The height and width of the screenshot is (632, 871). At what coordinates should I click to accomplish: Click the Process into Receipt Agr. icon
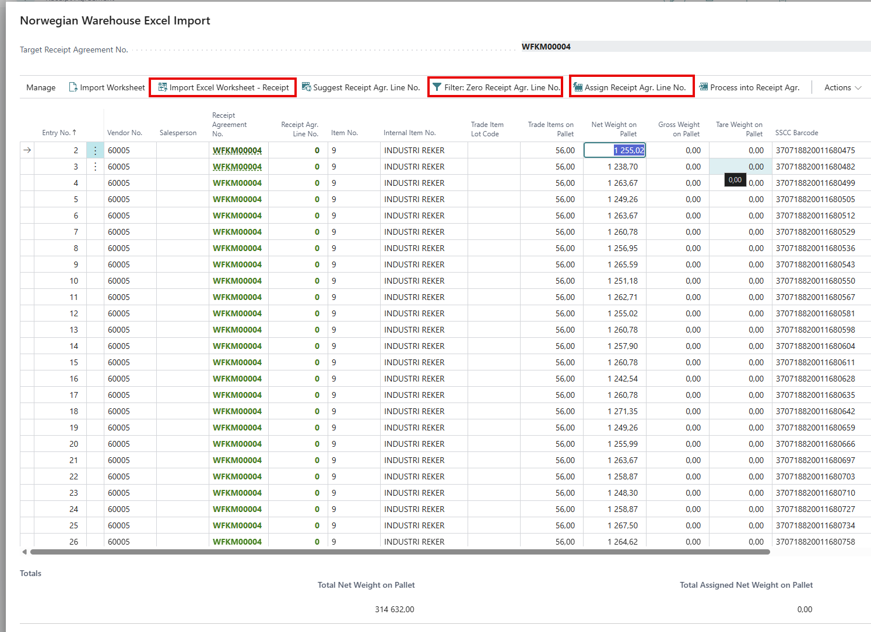tap(704, 87)
